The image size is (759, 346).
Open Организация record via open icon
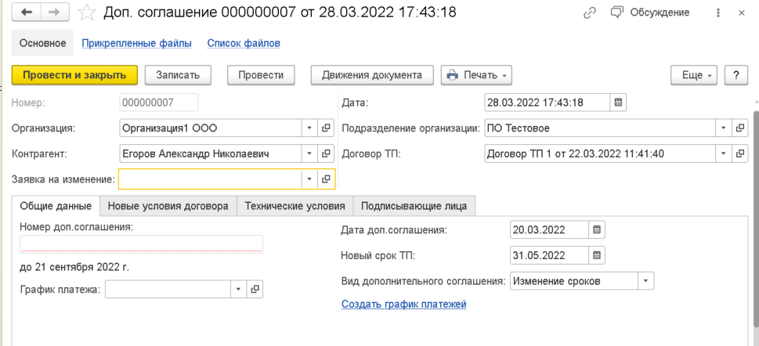[x=326, y=128]
